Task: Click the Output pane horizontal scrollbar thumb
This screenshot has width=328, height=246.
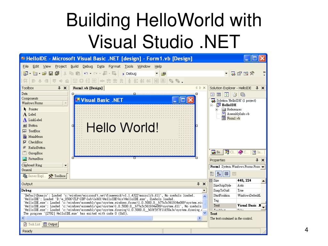Action: click(x=89, y=218)
